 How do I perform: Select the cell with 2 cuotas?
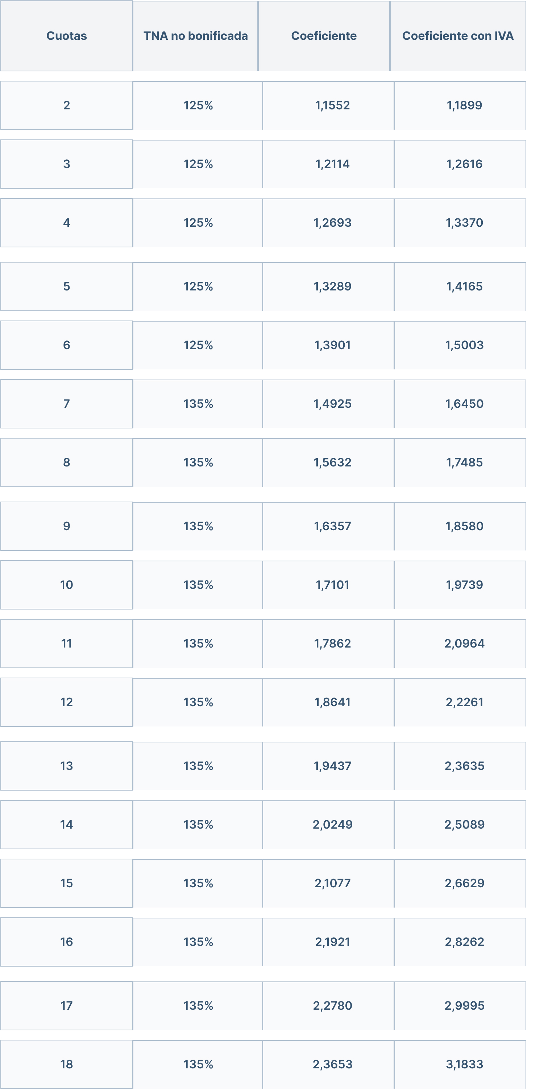(x=66, y=105)
